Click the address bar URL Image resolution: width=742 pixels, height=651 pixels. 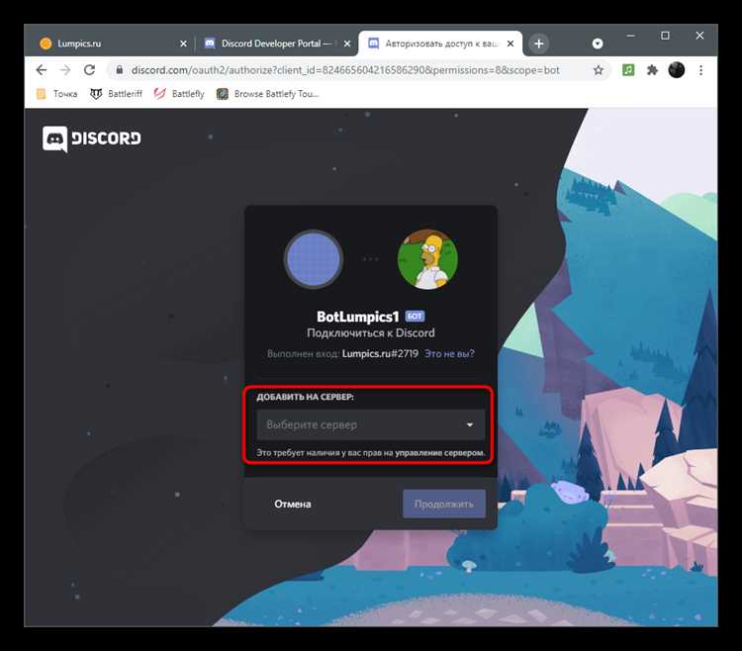pos(345,70)
